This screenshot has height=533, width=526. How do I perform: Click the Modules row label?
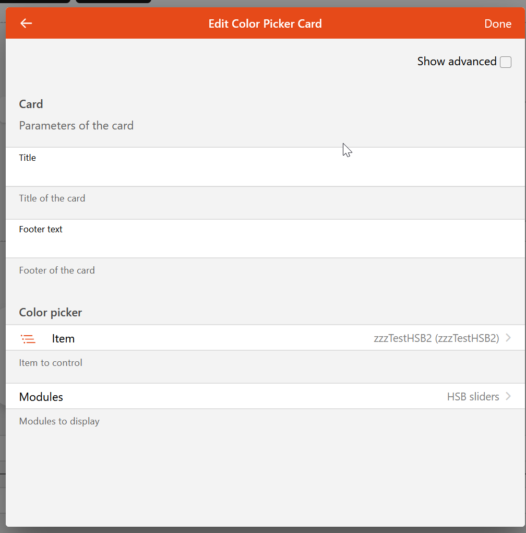tap(41, 397)
